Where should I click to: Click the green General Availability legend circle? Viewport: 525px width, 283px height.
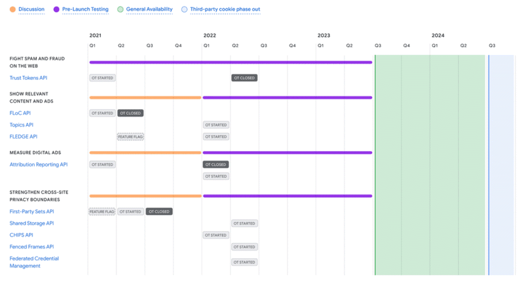[x=120, y=9]
